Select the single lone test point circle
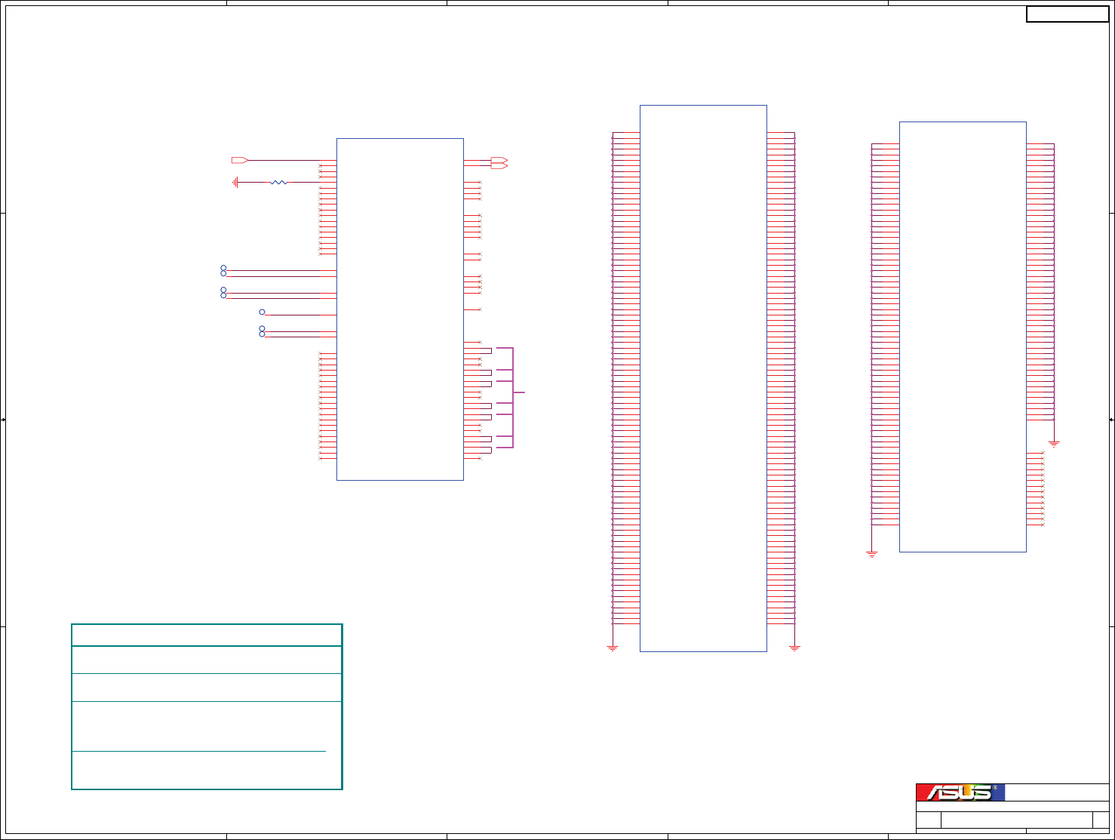Viewport: 1115px width, 840px height. coord(262,312)
